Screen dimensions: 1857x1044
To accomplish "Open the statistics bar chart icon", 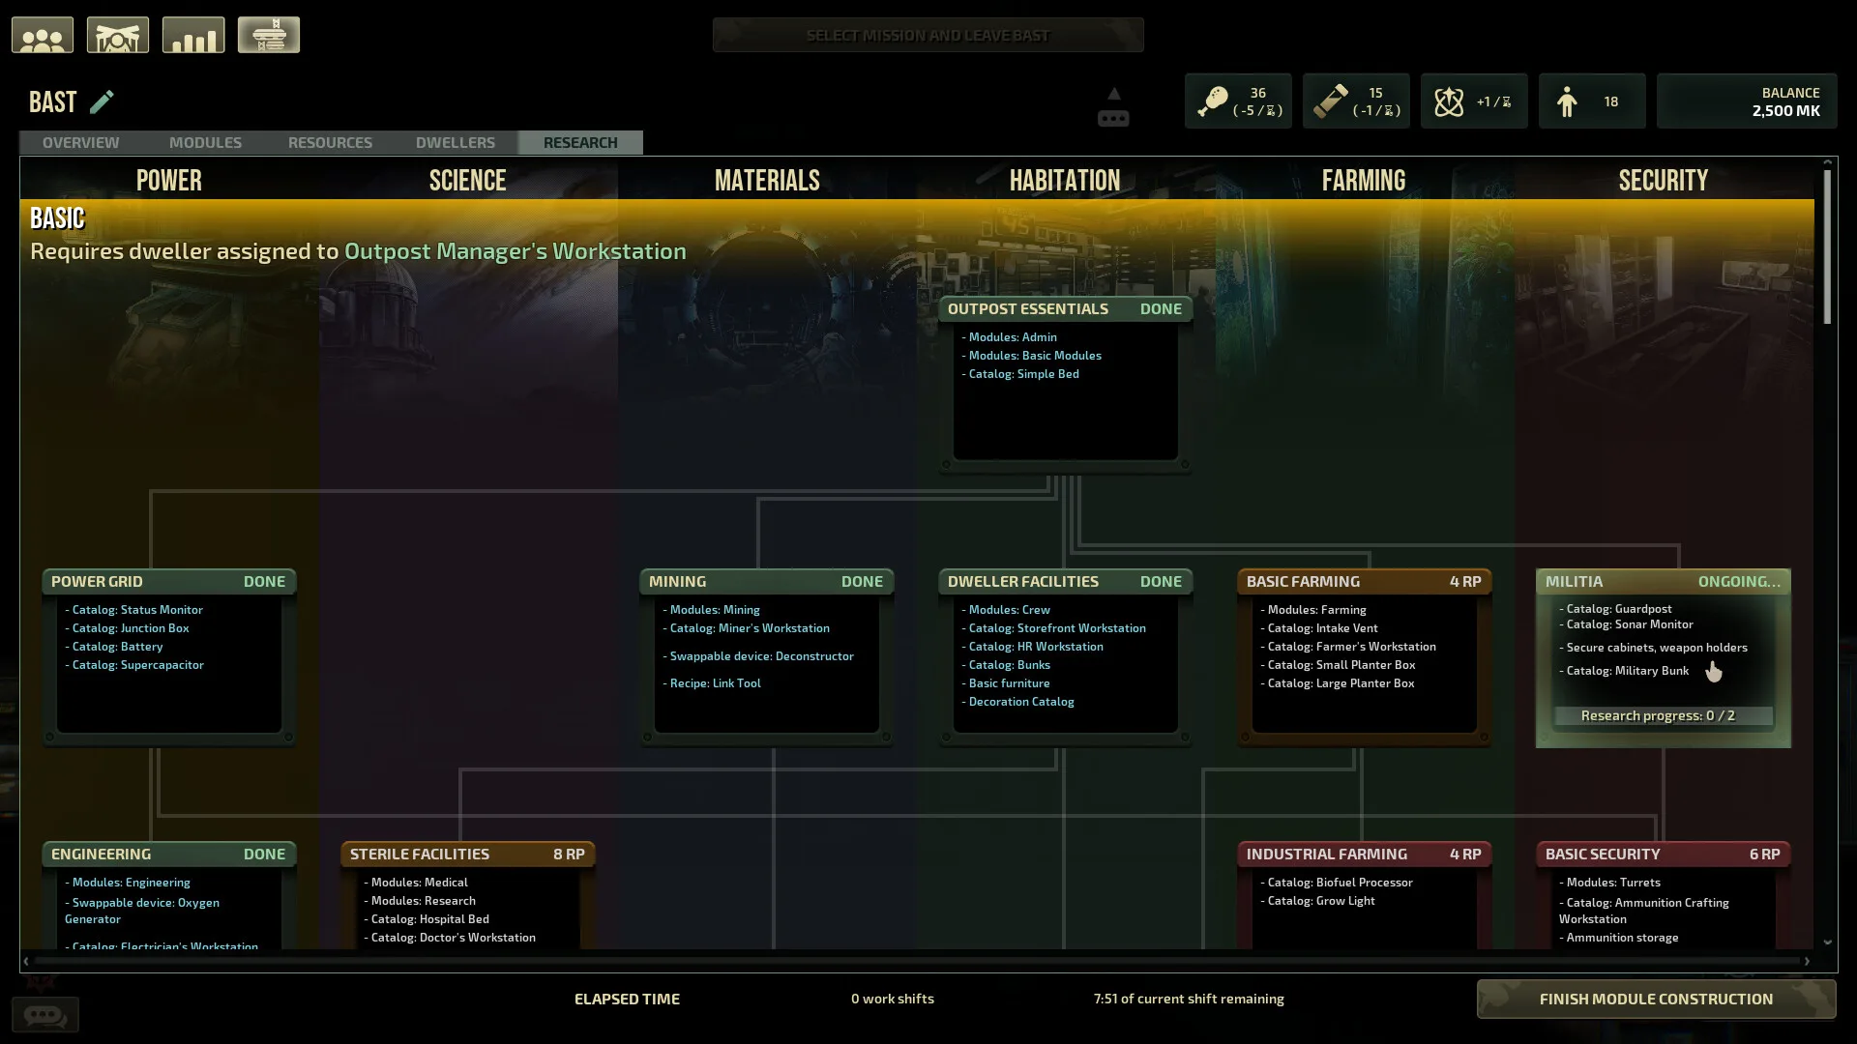I will pos(193,36).
